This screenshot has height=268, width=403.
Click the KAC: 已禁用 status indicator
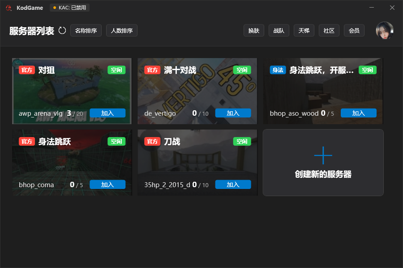[69, 8]
